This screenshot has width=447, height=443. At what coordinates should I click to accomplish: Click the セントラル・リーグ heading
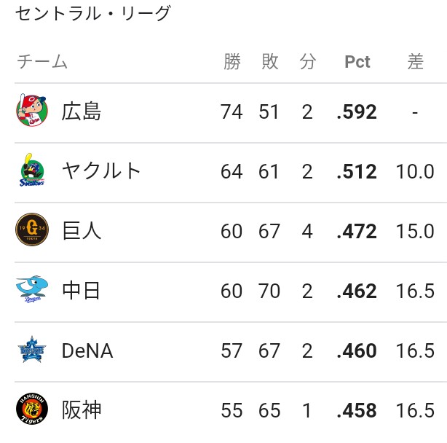click(x=93, y=13)
